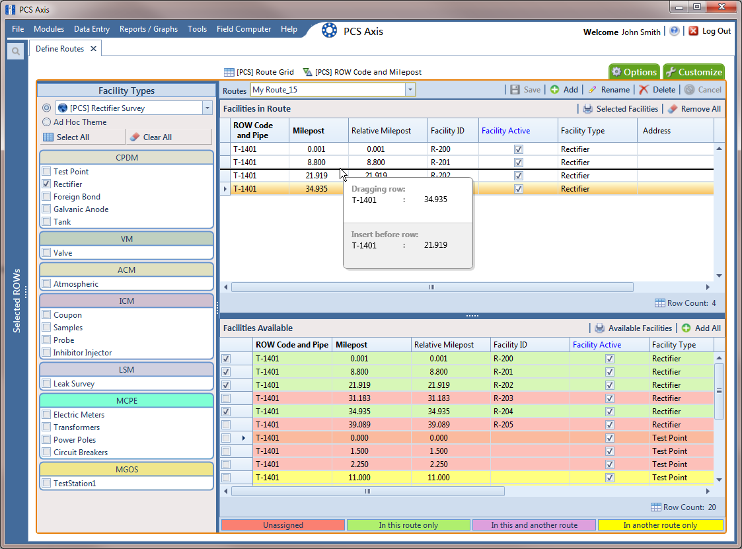
Task: Click the Facilities in Route horizontal scrollbar
Action: (432, 287)
